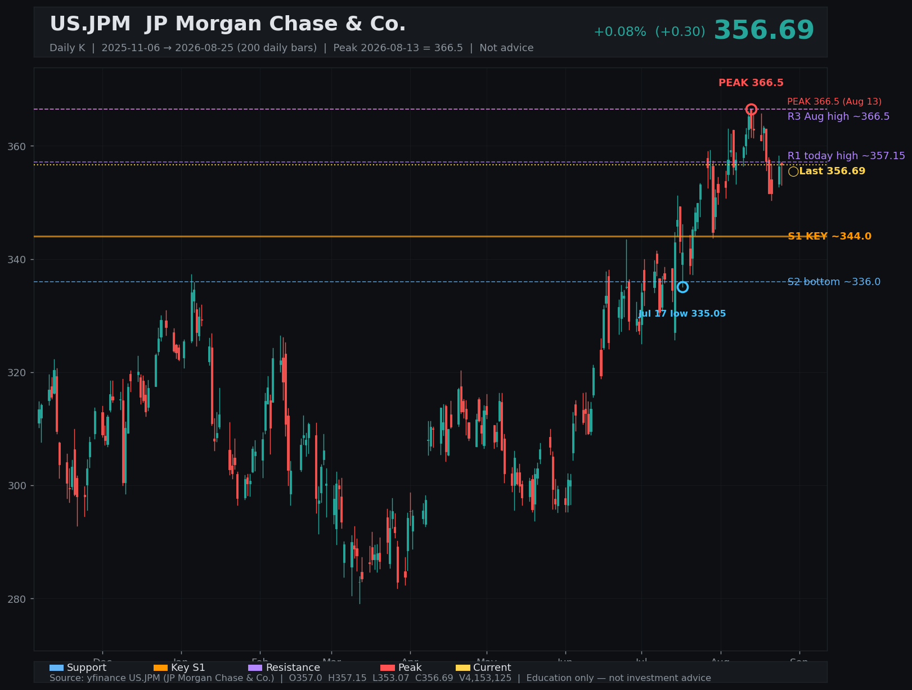
Task: Click the Daily K date range subtitle
Action: tap(291, 48)
